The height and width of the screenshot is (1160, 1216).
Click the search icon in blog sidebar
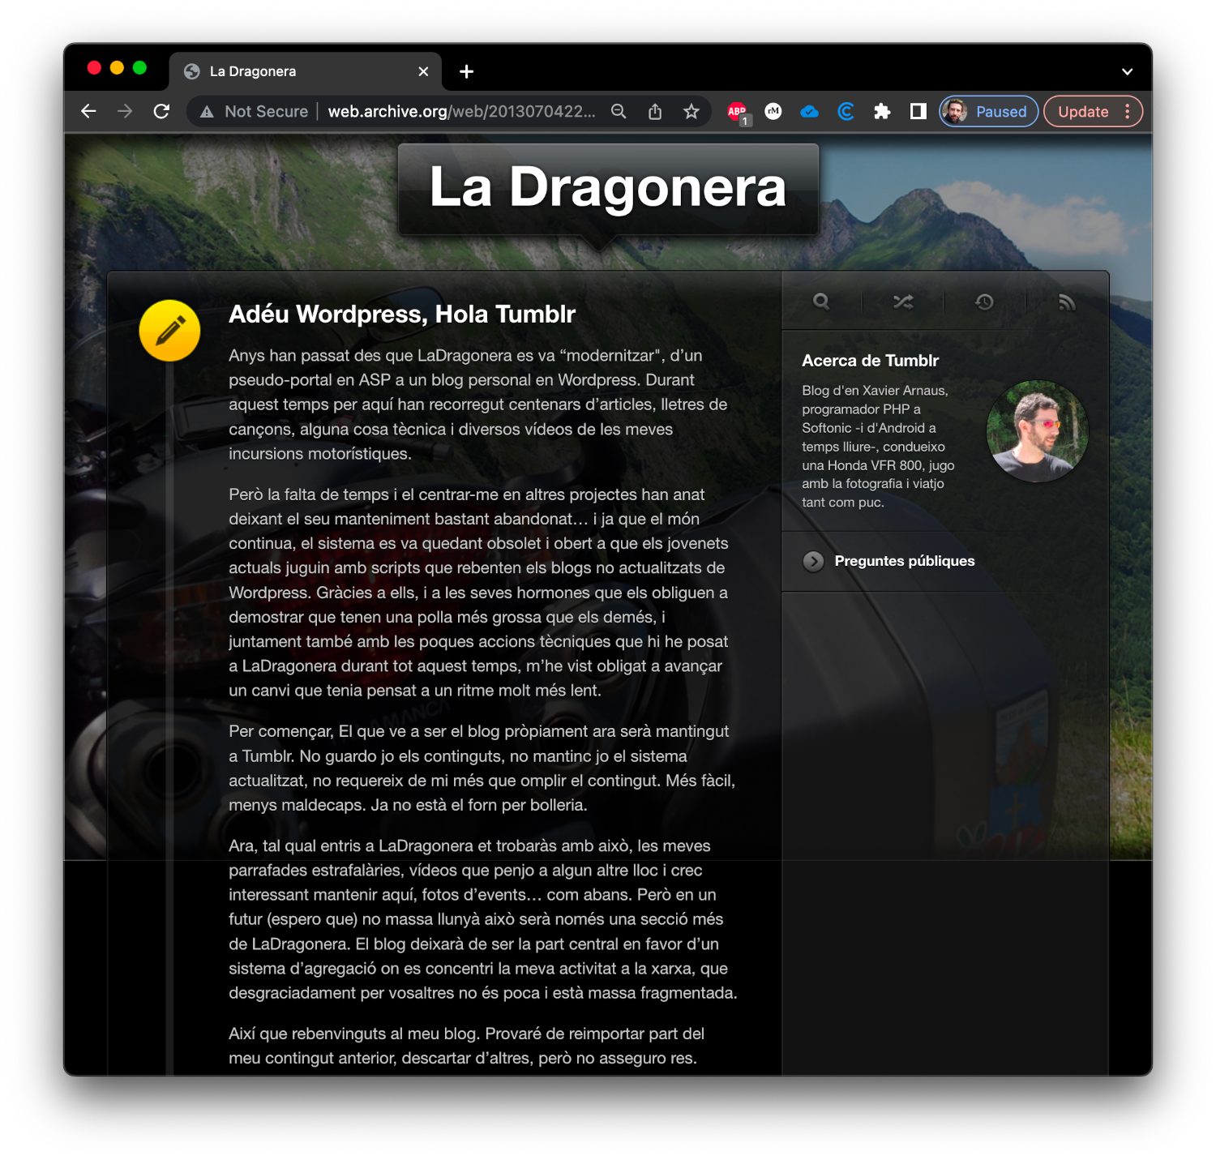pyautogui.click(x=821, y=302)
